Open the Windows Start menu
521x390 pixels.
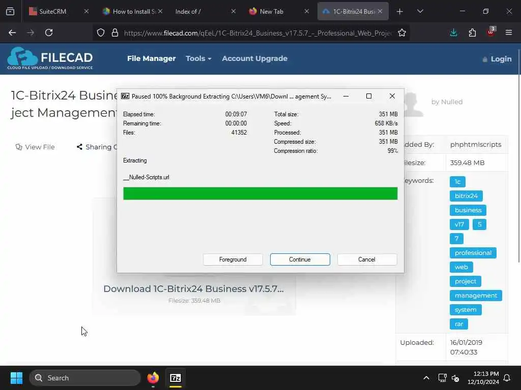tap(16, 378)
